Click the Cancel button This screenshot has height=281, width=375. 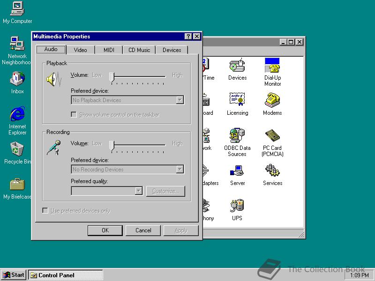(x=143, y=230)
